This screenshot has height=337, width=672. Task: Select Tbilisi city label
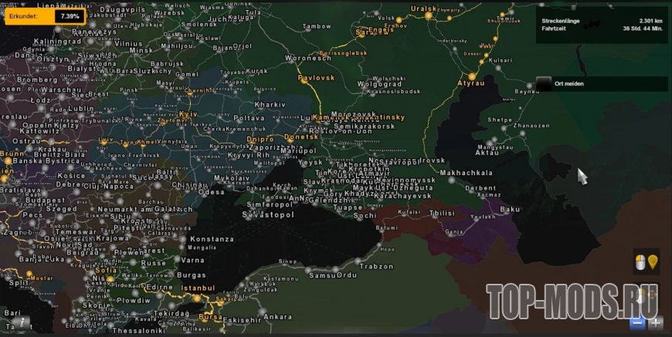point(443,212)
